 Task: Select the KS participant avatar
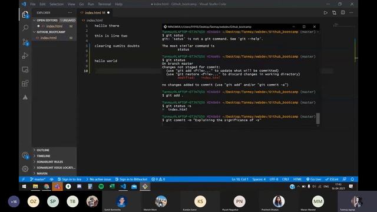[x=200, y=201]
